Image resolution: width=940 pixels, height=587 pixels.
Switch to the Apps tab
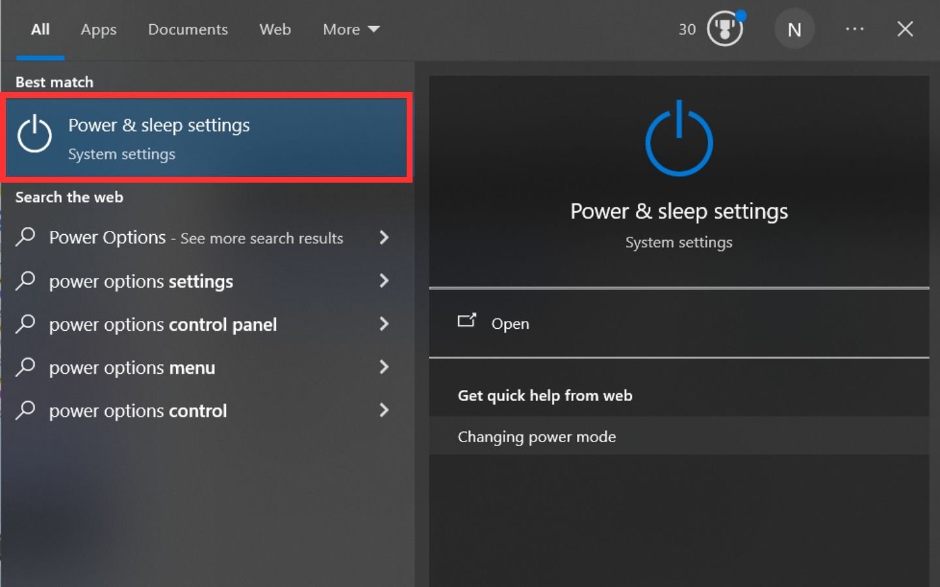pyautogui.click(x=99, y=29)
